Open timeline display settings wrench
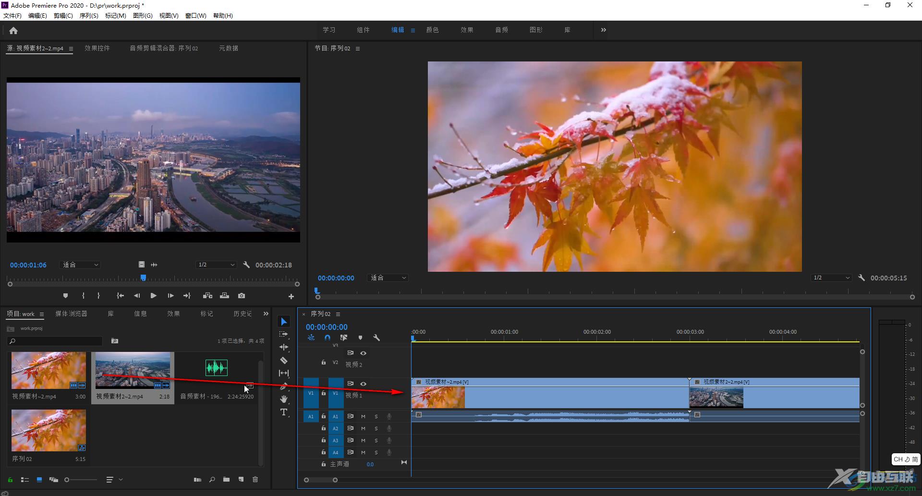 click(376, 338)
